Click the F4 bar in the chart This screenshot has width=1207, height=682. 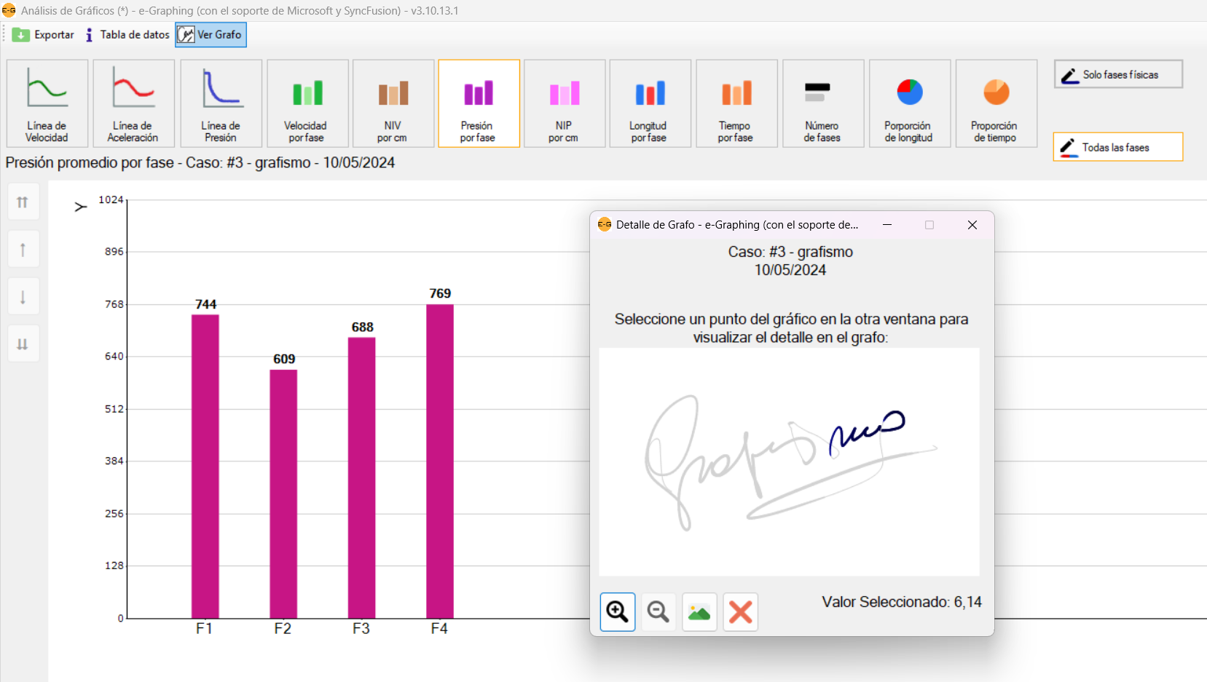(x=439, y=461)
